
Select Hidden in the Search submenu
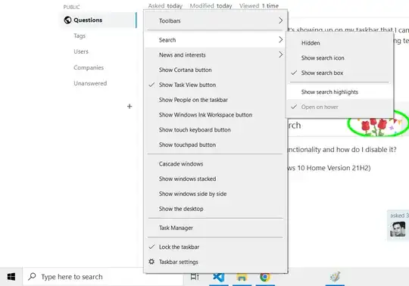(x=339, y=43)
